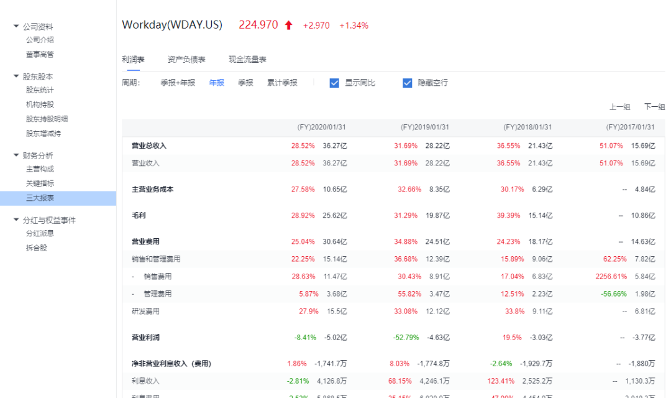Click the -5.02亿 operating profit value
The width and height of the screenshot is (671, 398).
[335, 338]
